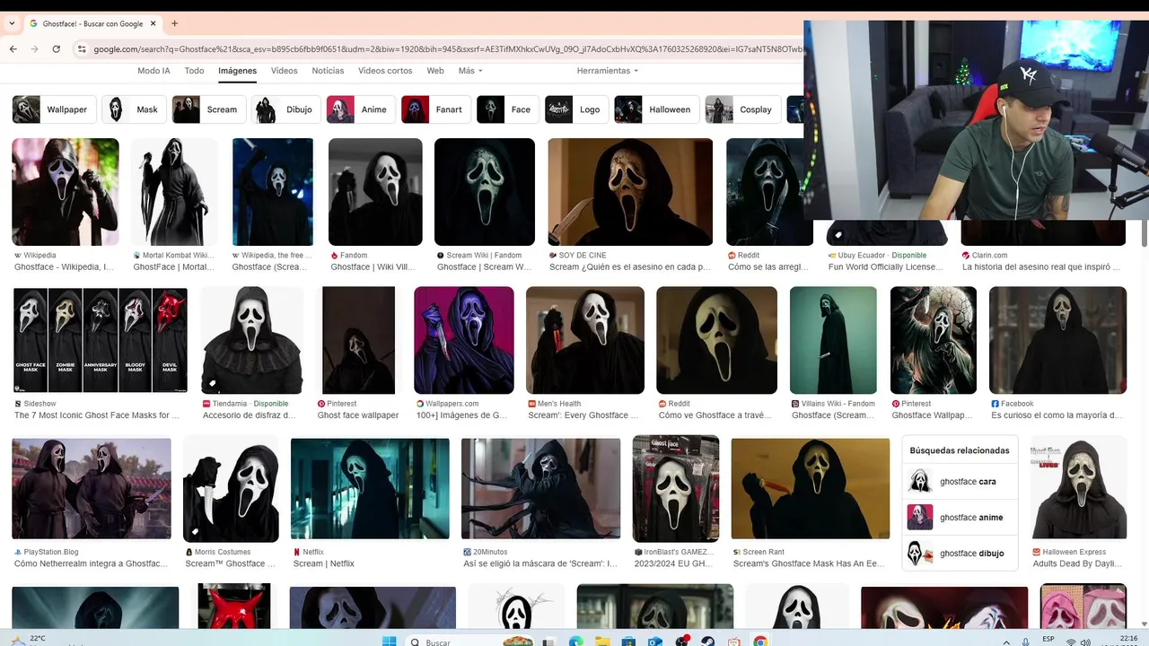Viewport: 1149px width, 646px height.
Task: View site information icon beside URL
Action: [x=81, y=48]
